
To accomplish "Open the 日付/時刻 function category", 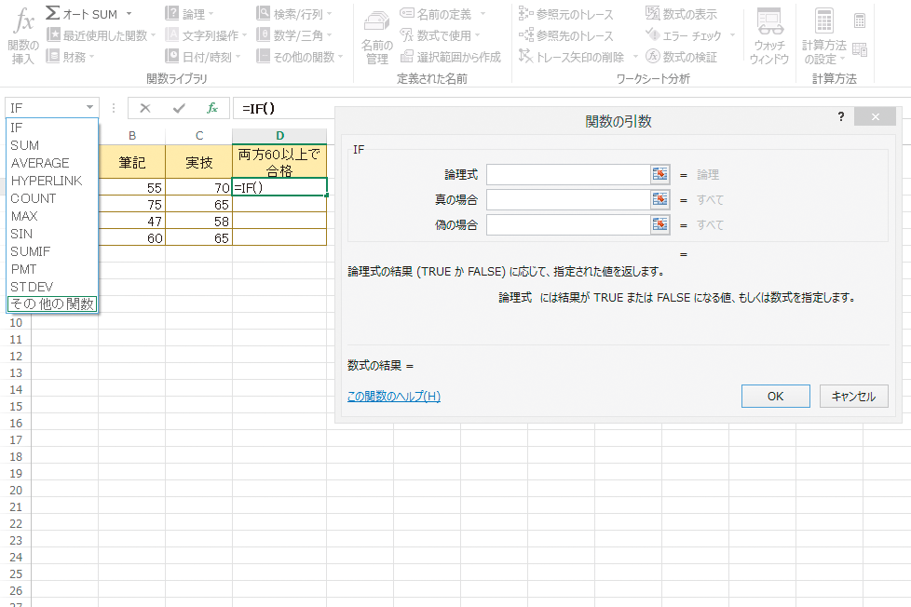I will pyautogui.click(x=203, y=57).
